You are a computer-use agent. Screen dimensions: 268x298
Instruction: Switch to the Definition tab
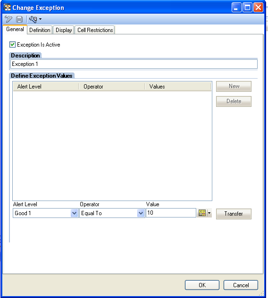(40, 30)
